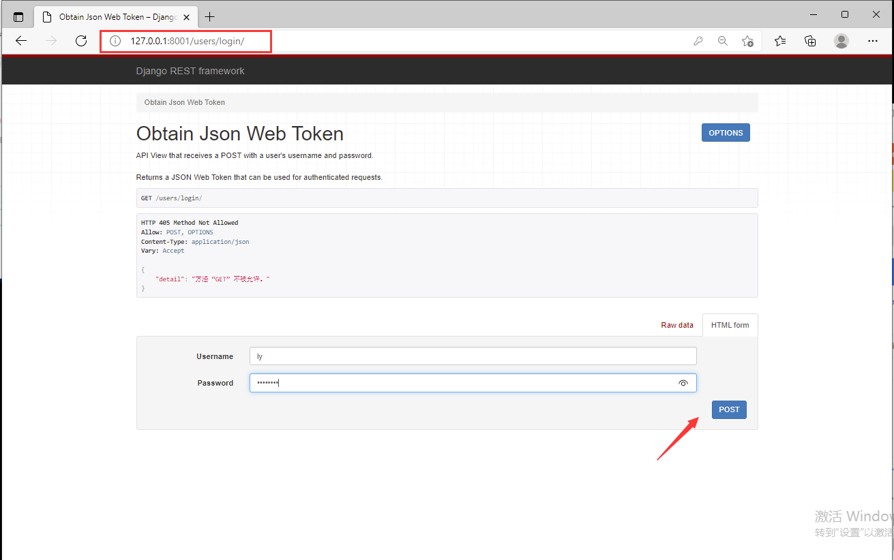Submit the form with POST button
Screen dimensions: 894x560
click(x=729, y=409)
